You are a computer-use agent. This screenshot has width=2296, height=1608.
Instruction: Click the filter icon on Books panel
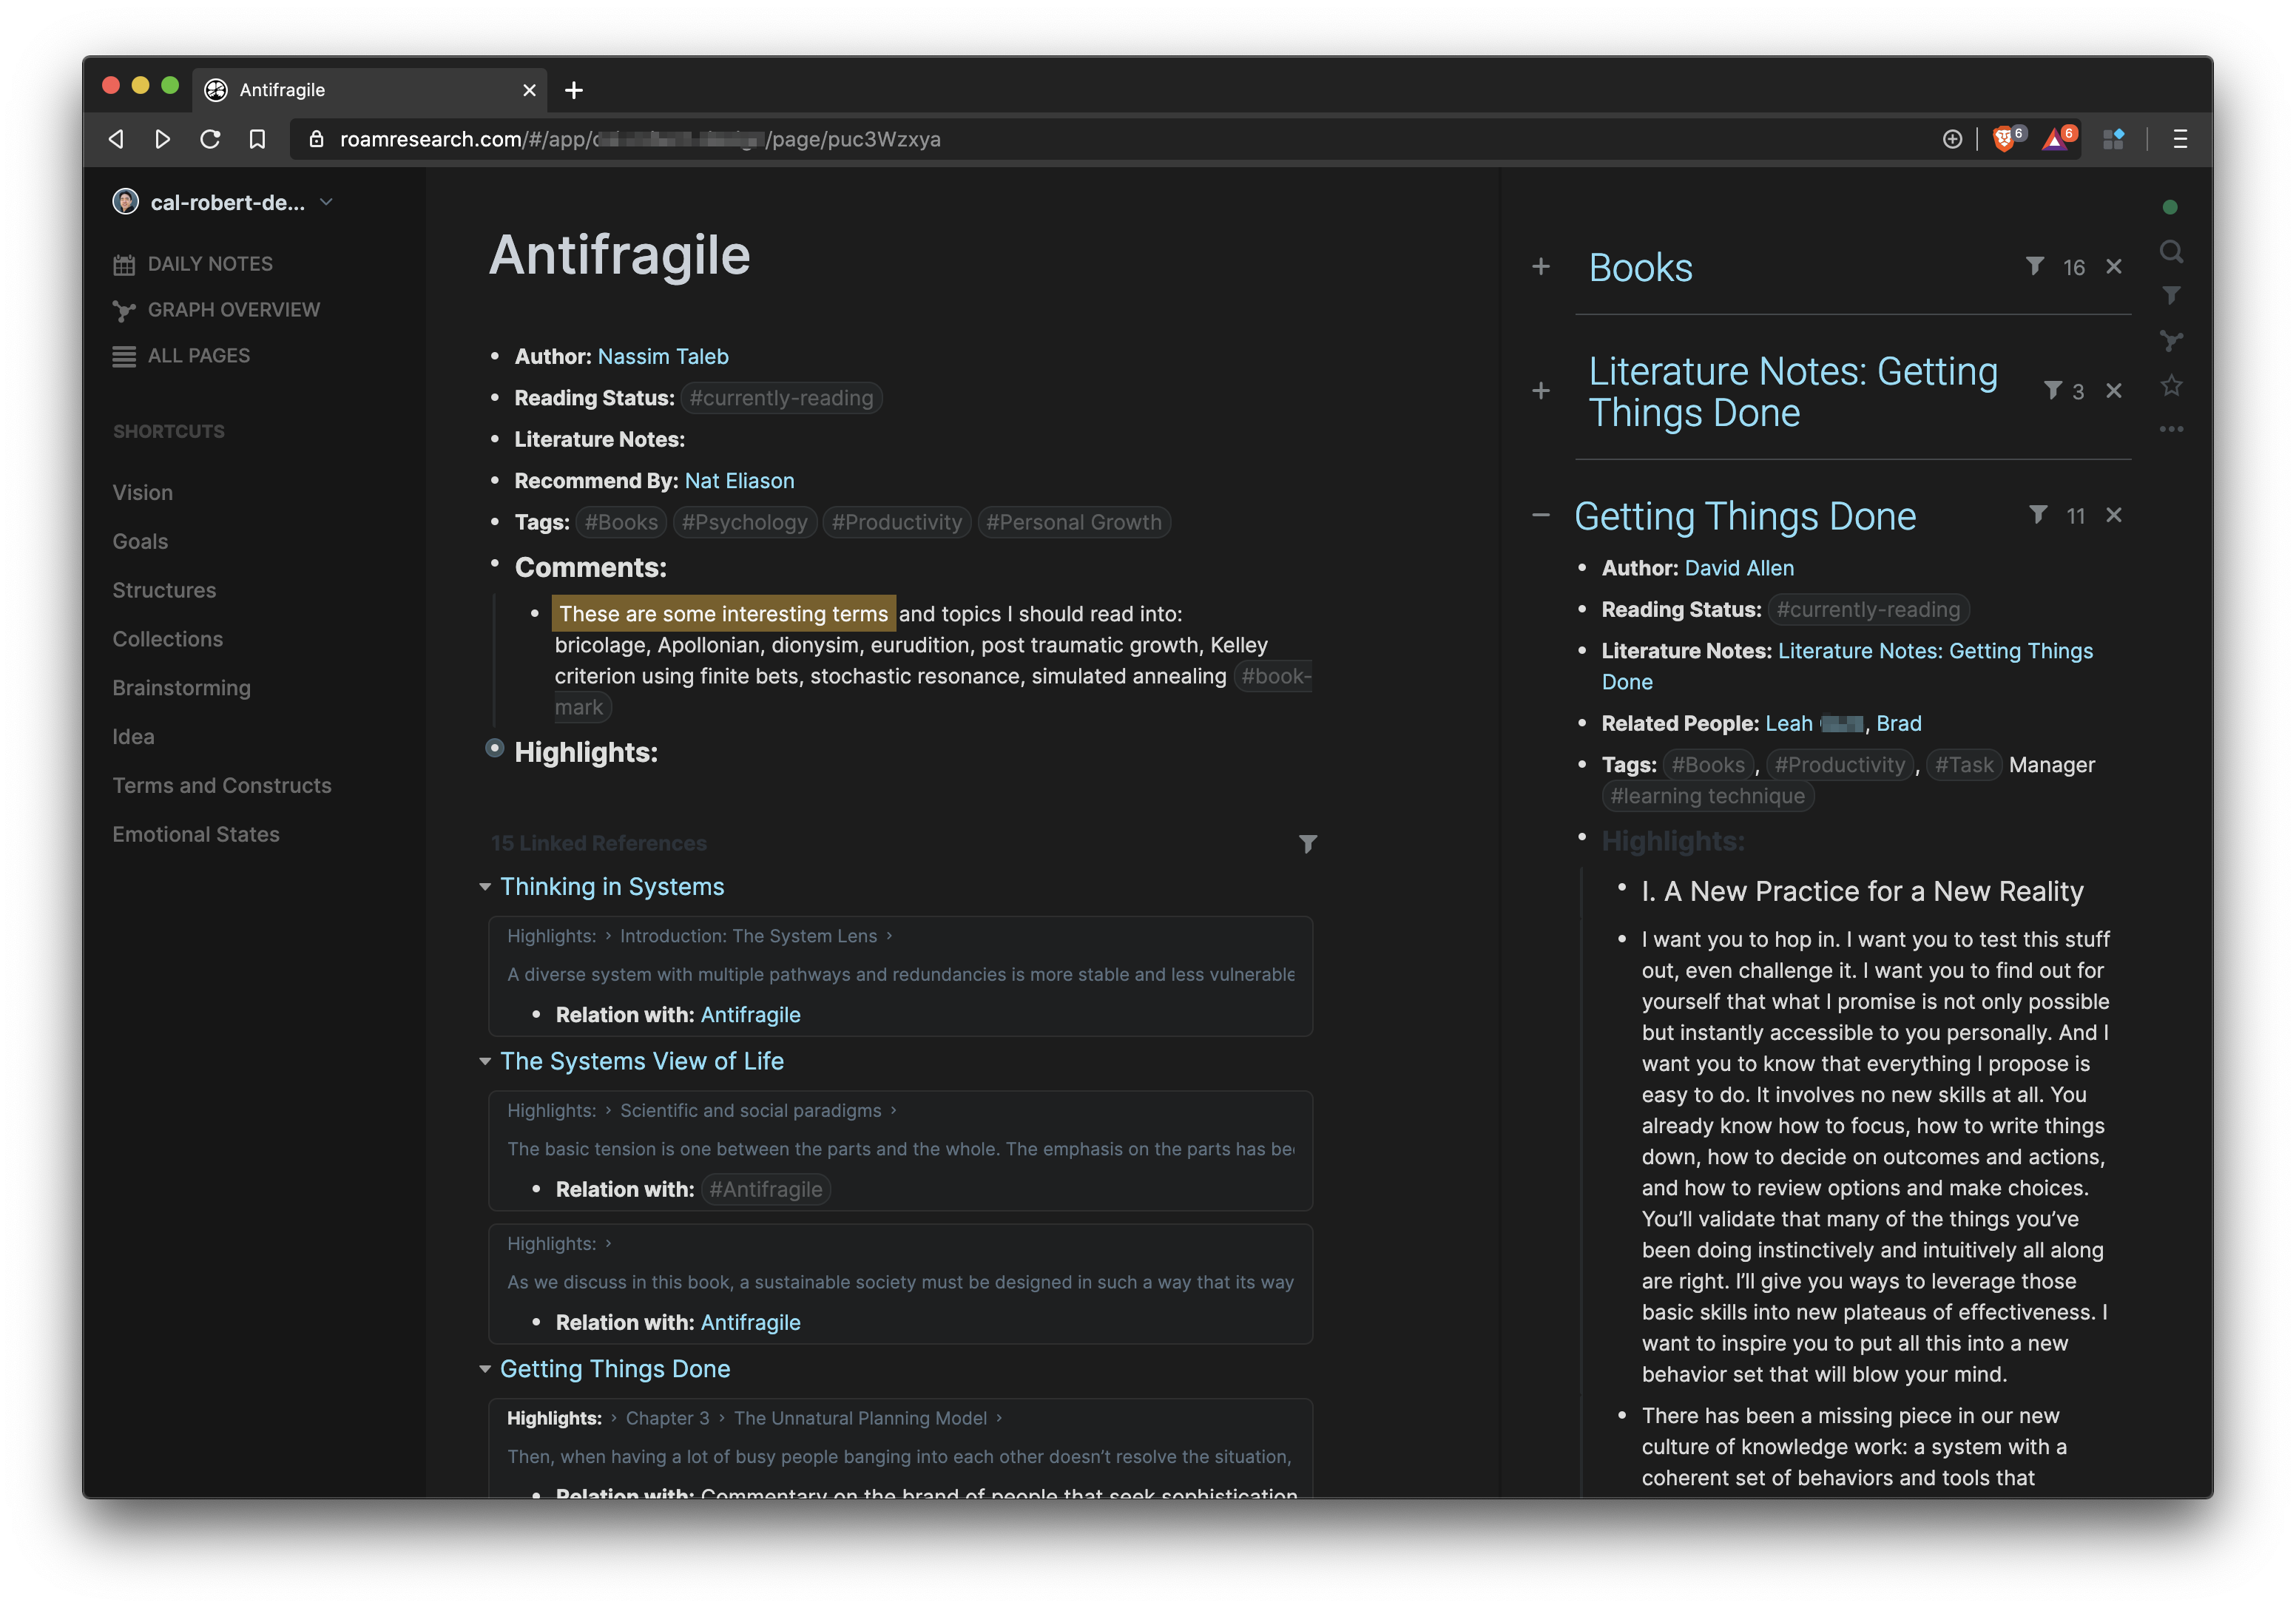[x=2034, y=266]
